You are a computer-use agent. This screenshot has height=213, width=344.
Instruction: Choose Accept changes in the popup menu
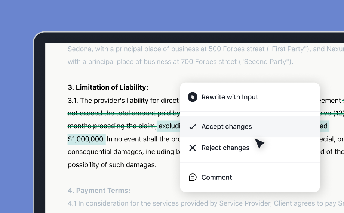click(x=227, y=127)
